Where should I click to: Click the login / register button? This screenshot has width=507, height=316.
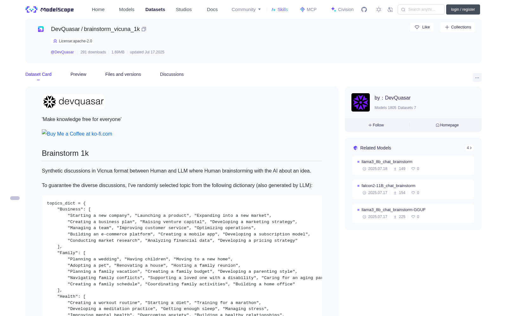pos(463,9)
